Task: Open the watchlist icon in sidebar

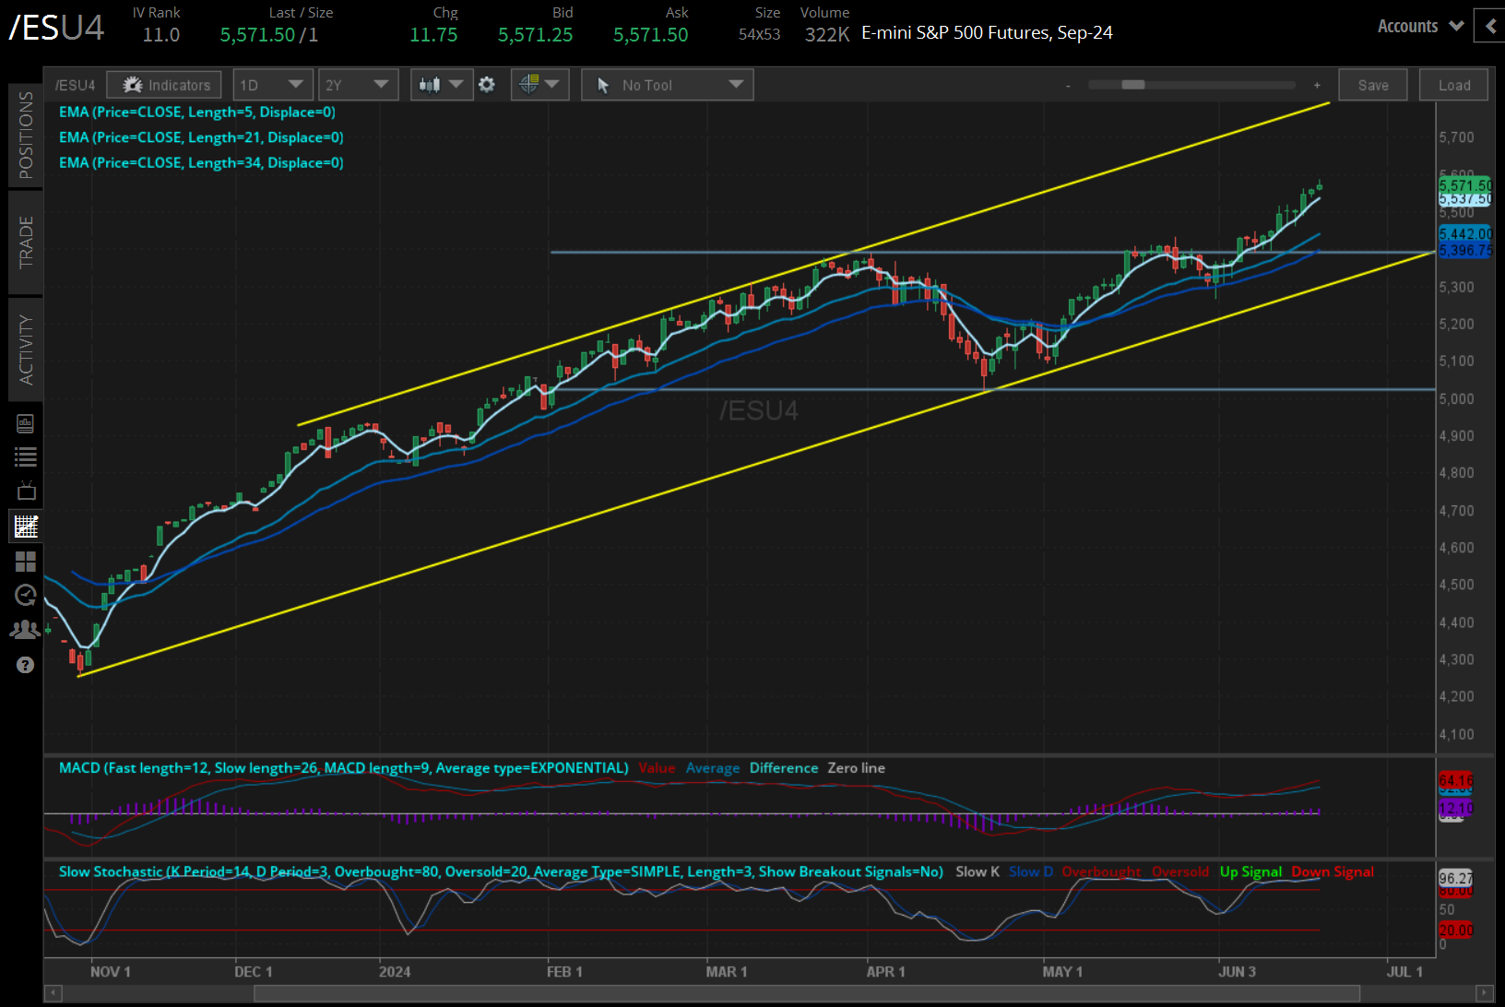Action: (x=26, y=456)
